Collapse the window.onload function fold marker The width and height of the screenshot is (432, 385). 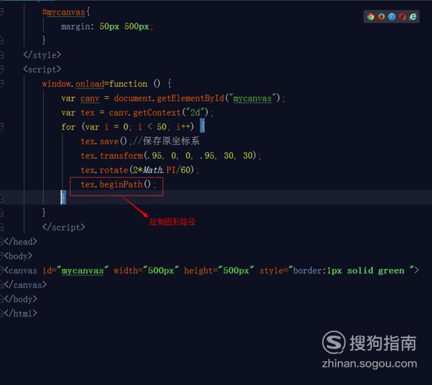pyautogui.click(x=1, y=84)
